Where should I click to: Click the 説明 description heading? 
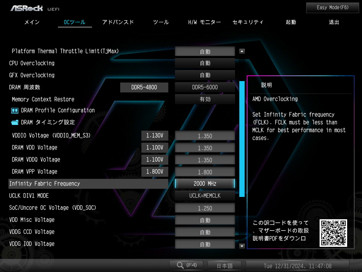pos(267,85)
